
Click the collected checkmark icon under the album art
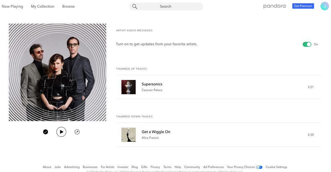(45, 132)
